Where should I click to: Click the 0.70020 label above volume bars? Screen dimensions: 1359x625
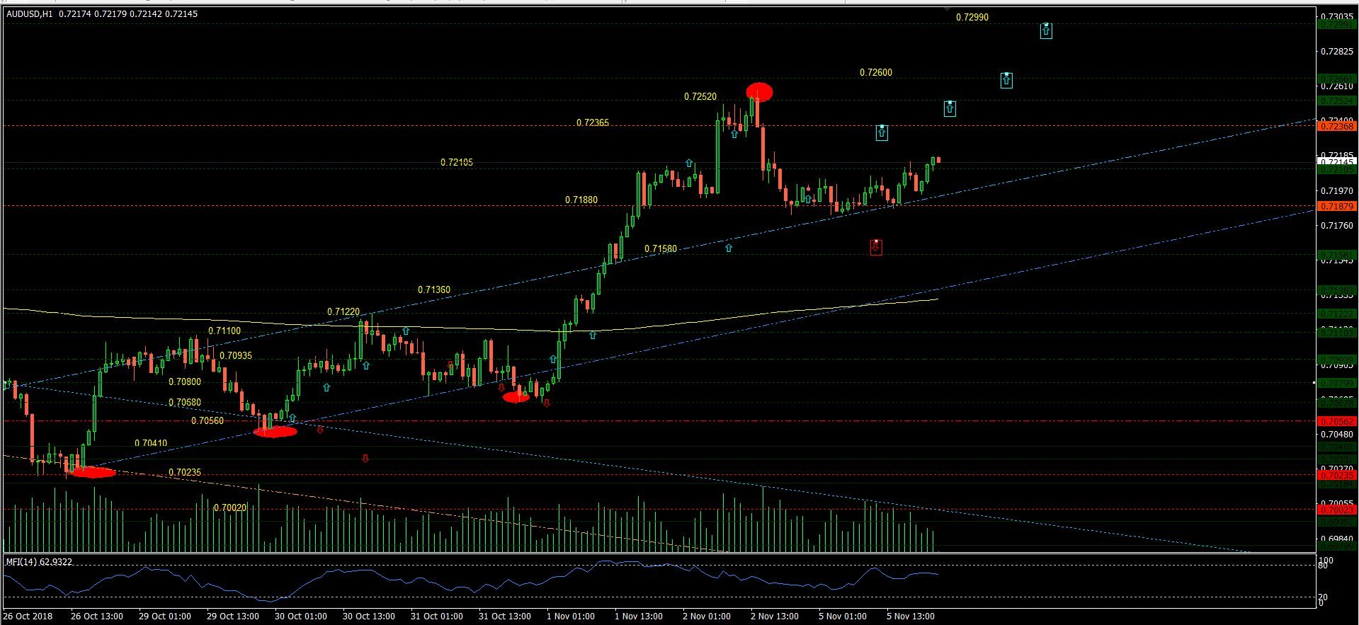pyautogui.click(x=229, y=508)
